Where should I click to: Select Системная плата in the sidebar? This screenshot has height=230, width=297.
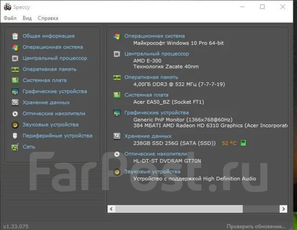45,80
